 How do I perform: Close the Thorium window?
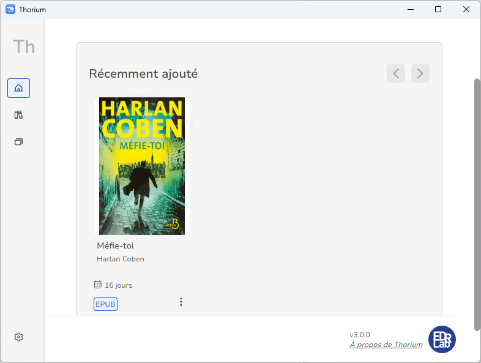pyautogui.click(x=466, y=9)
